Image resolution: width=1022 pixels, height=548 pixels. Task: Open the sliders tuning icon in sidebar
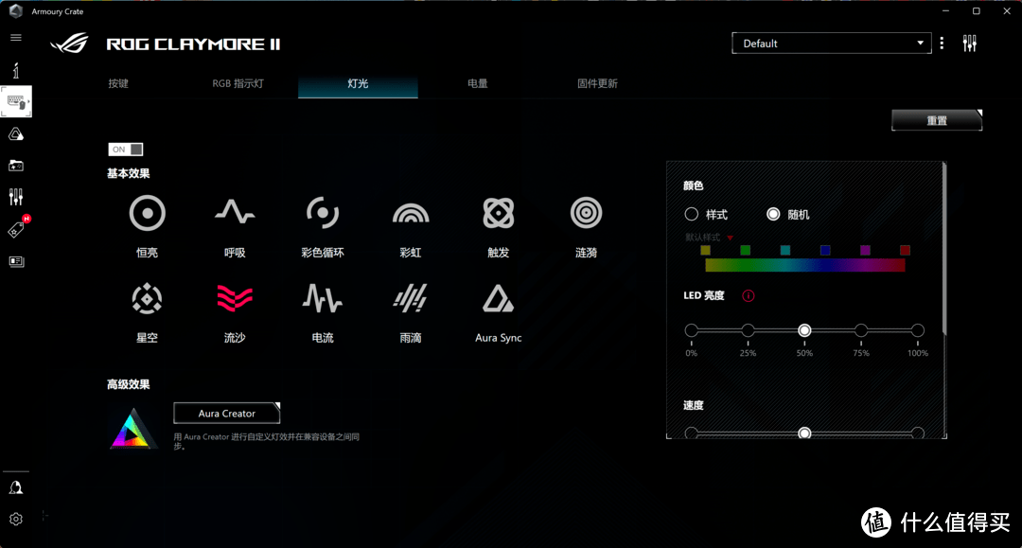[16, 197]
